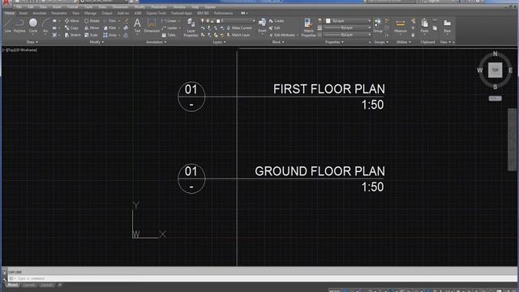Expand the Layers panel
Image resolution: width=519 pixels, height=292 pixels.
(219, 42)
